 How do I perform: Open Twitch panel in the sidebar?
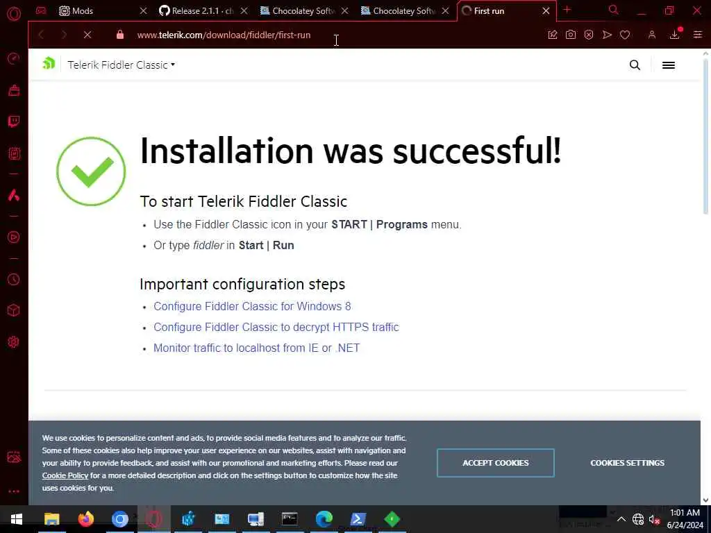click(x=14, y=121)
